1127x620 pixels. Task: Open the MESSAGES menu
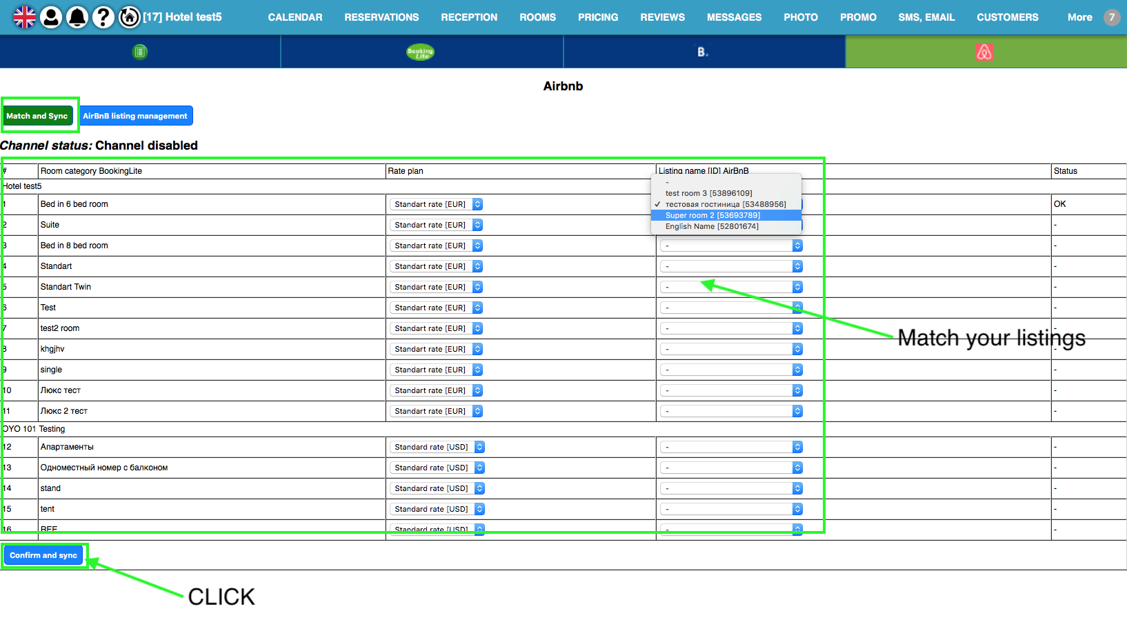pos(735,17)
